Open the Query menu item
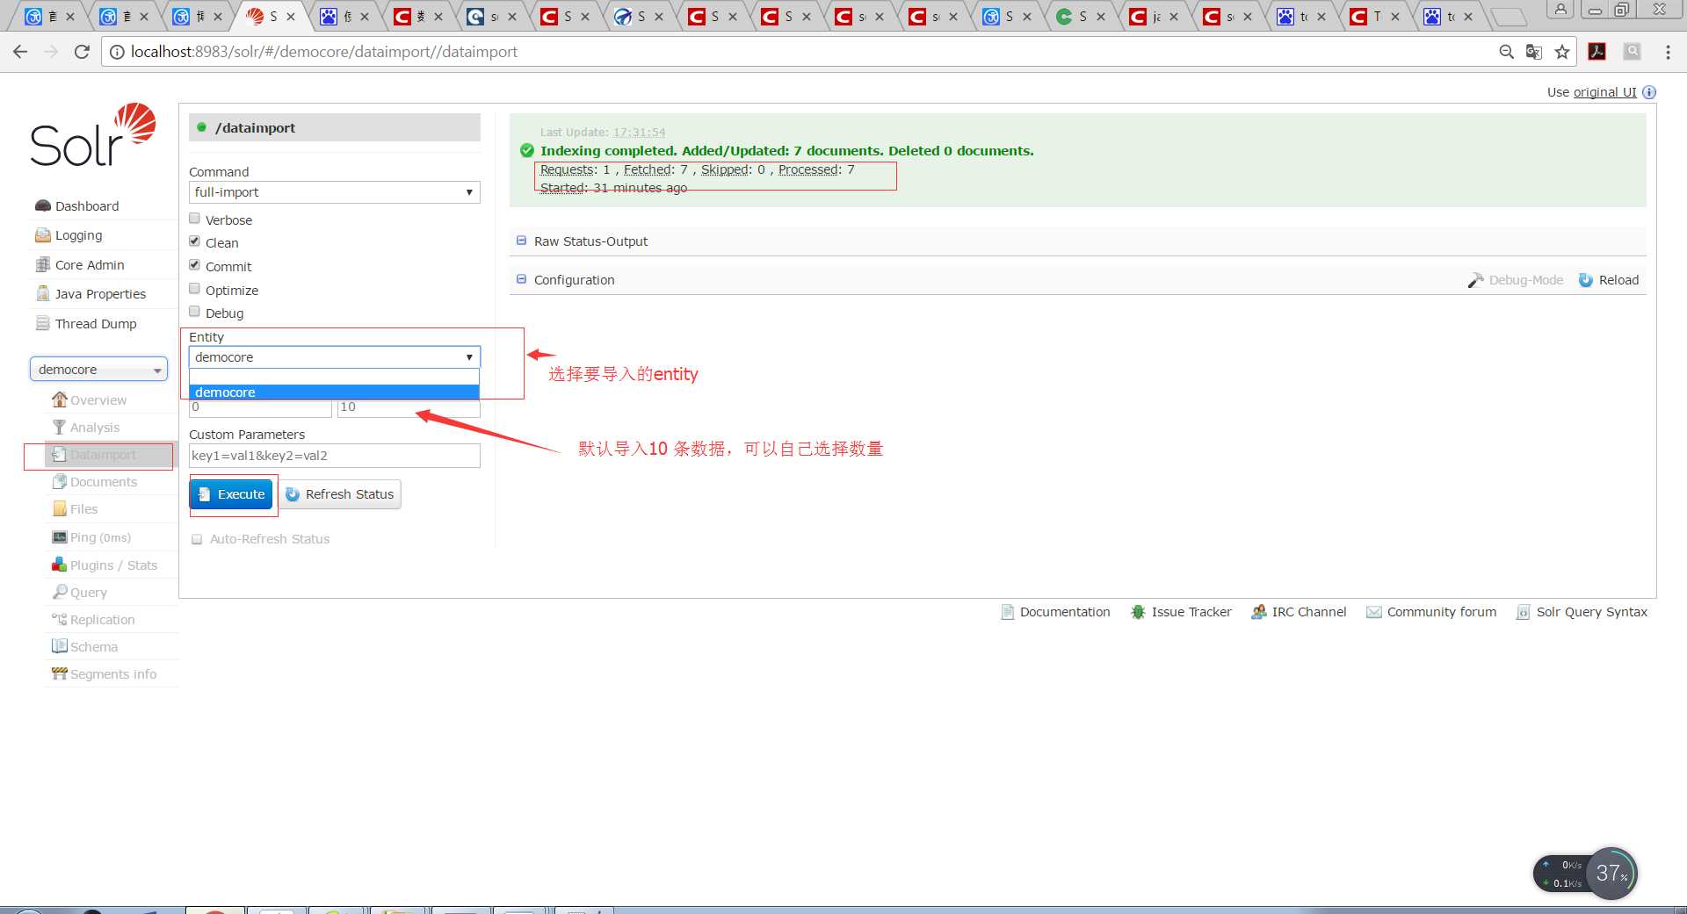Image resolution: width=1687 pixels, height=914 pixels. pyautogui.click(x=89, y=593)
